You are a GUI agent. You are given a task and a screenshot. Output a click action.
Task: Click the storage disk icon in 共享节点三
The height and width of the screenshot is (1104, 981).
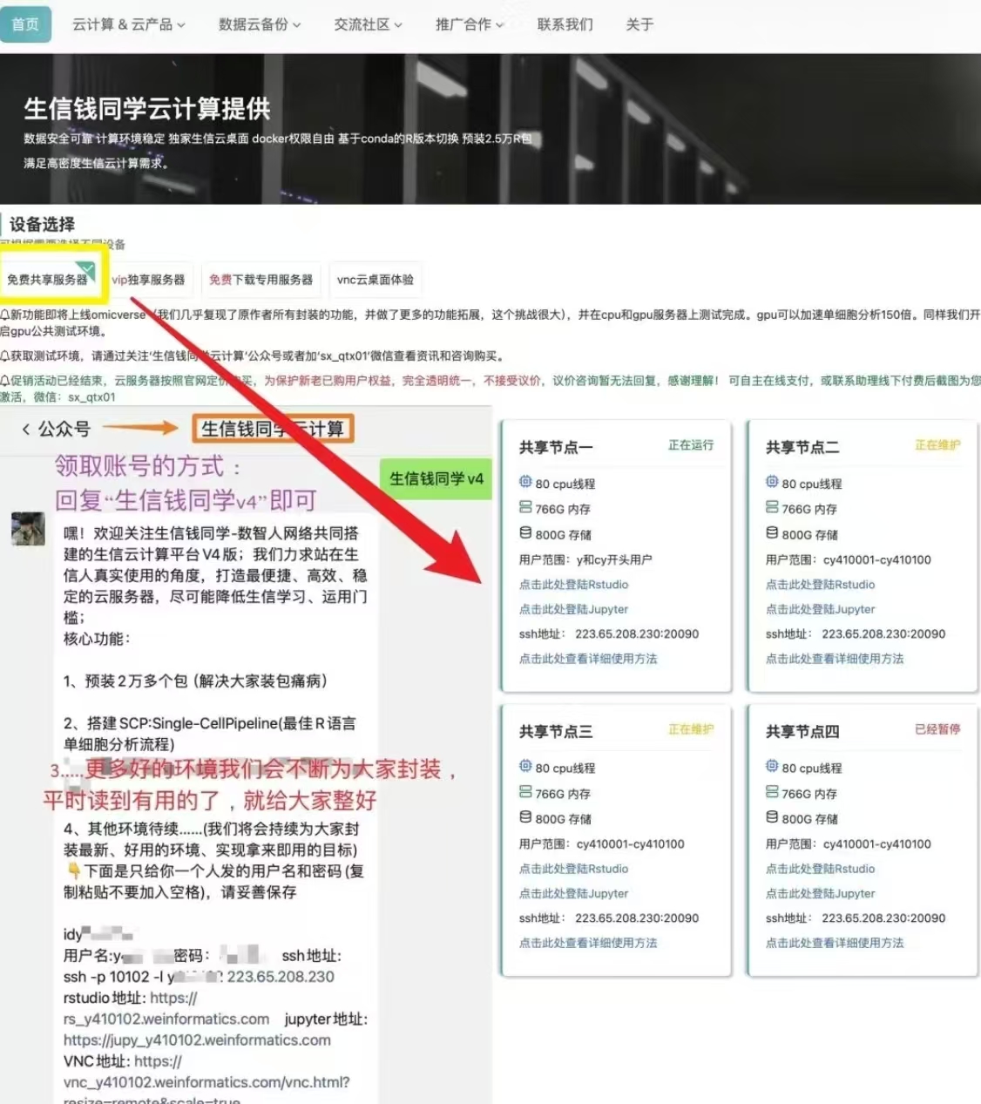(525, 816)
